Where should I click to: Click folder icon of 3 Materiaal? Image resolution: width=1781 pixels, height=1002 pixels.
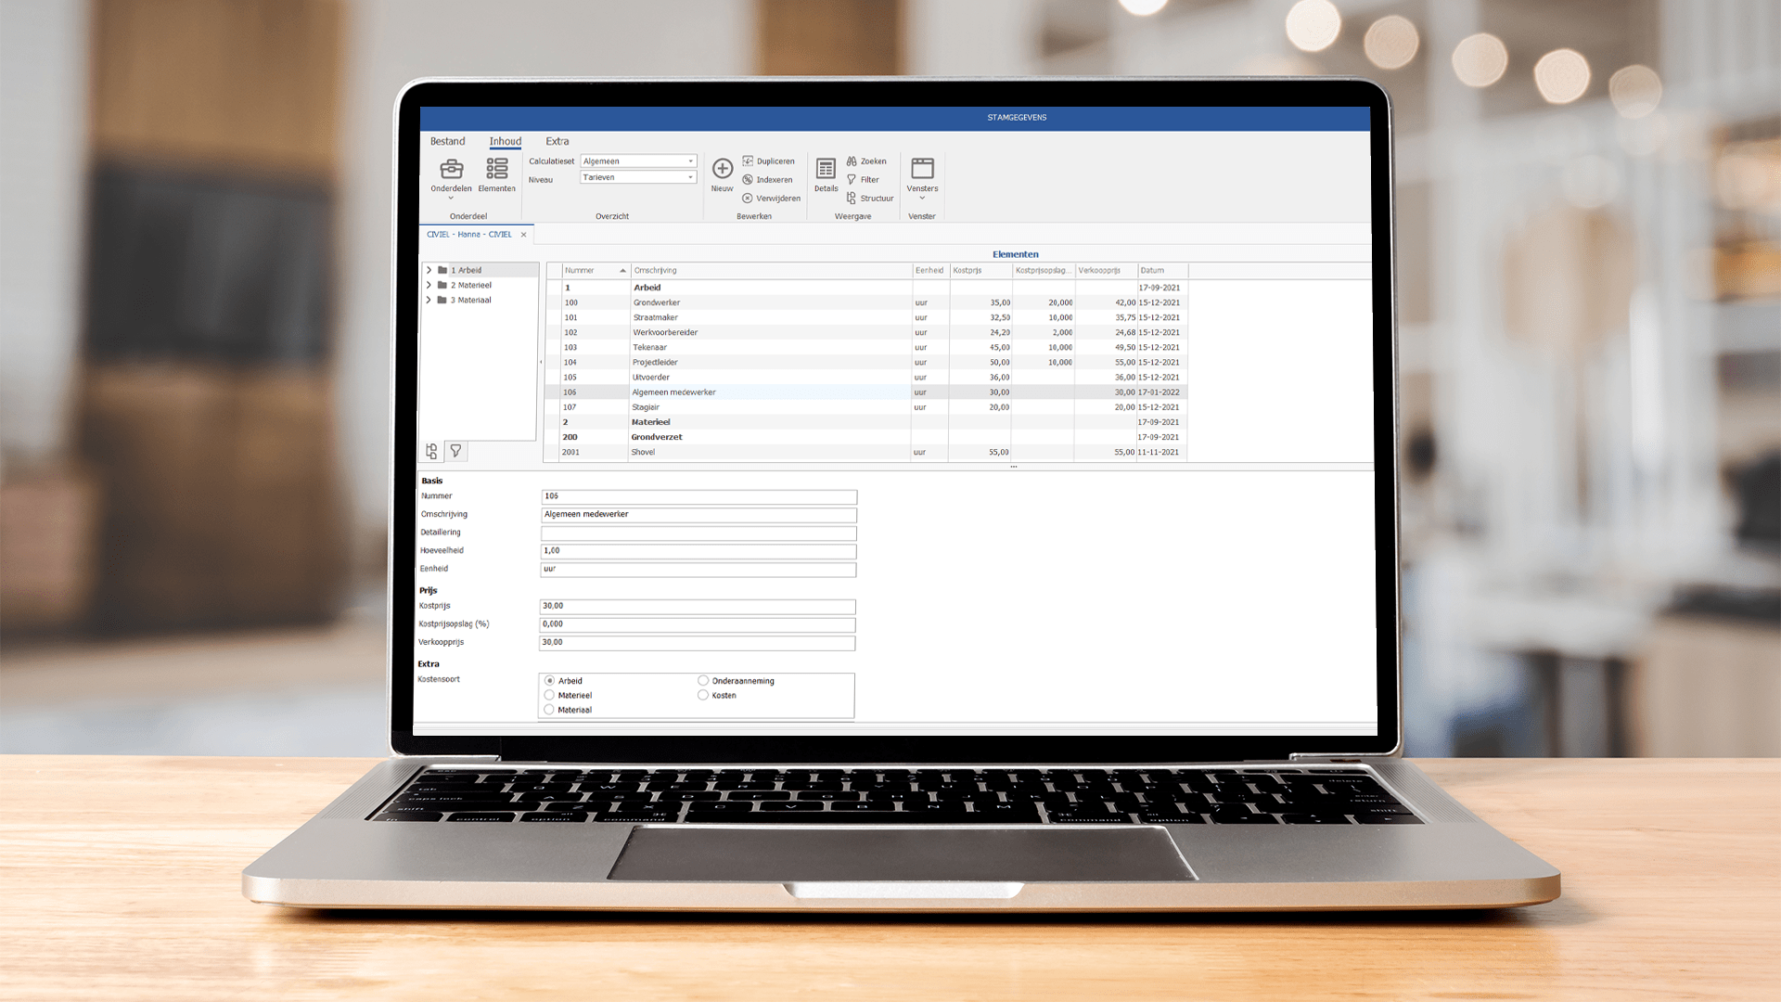pos(442,300)
